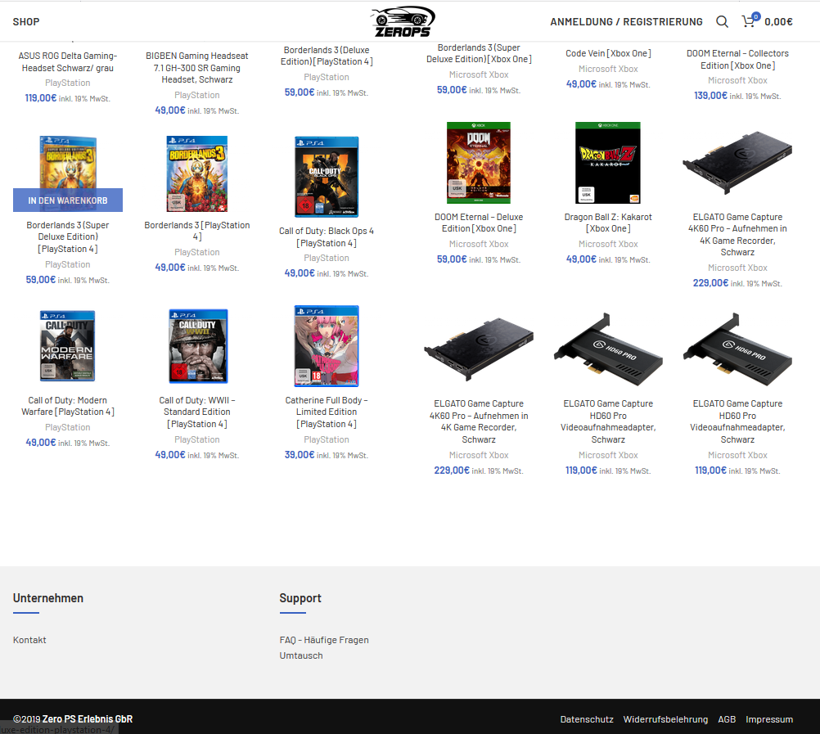The width and height of the screenshot is (820, 734).
Task: Go home via the ZEROPS logo
Action: 403,21
